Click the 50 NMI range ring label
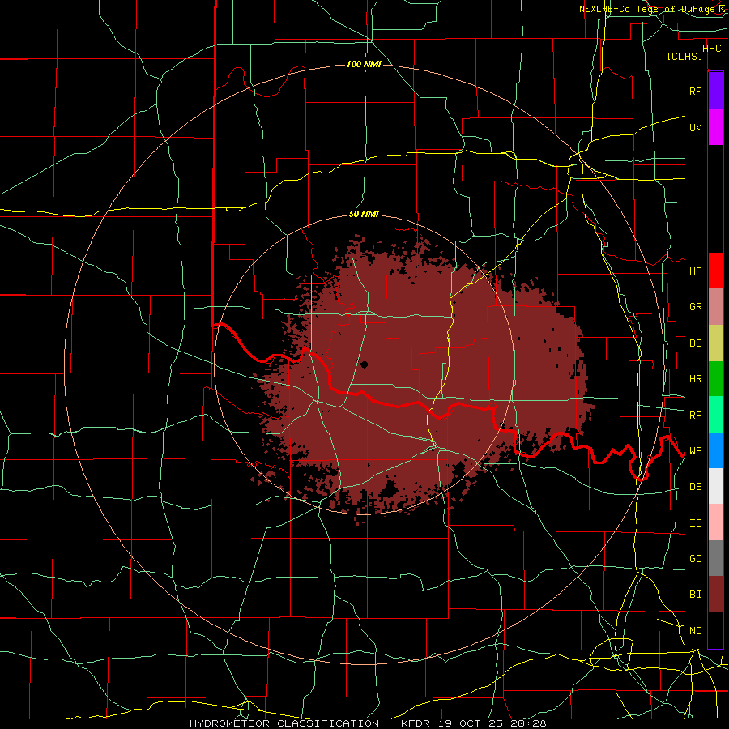Screen dimensions: 729x729 pyautogui.click(x=364, y=215)
